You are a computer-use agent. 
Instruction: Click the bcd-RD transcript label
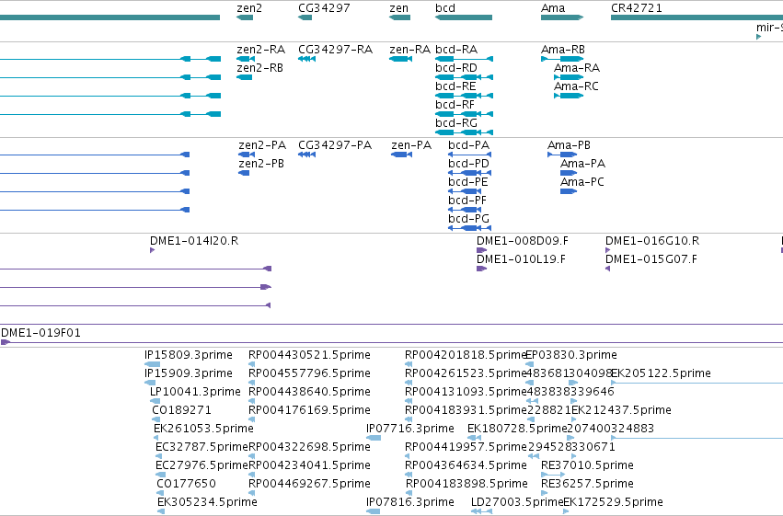456,68
